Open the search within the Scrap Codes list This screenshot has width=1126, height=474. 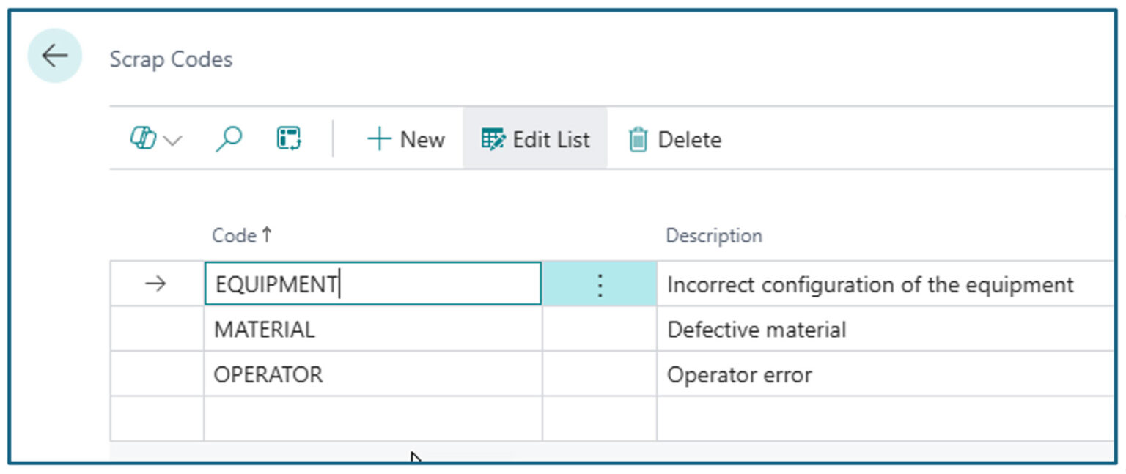[x=229, y=138]
